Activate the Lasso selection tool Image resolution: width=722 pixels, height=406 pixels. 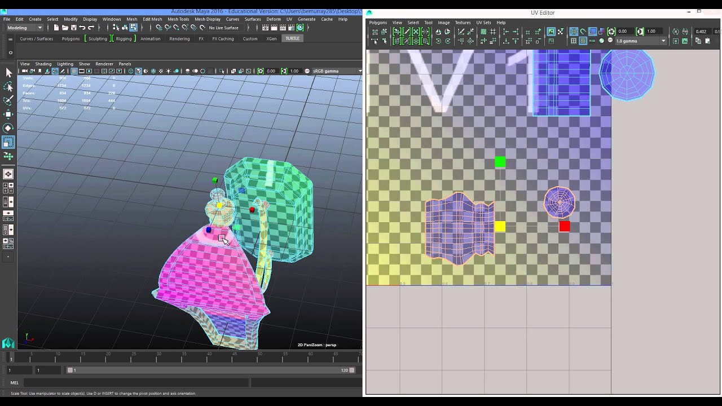[x=8, y=86]
